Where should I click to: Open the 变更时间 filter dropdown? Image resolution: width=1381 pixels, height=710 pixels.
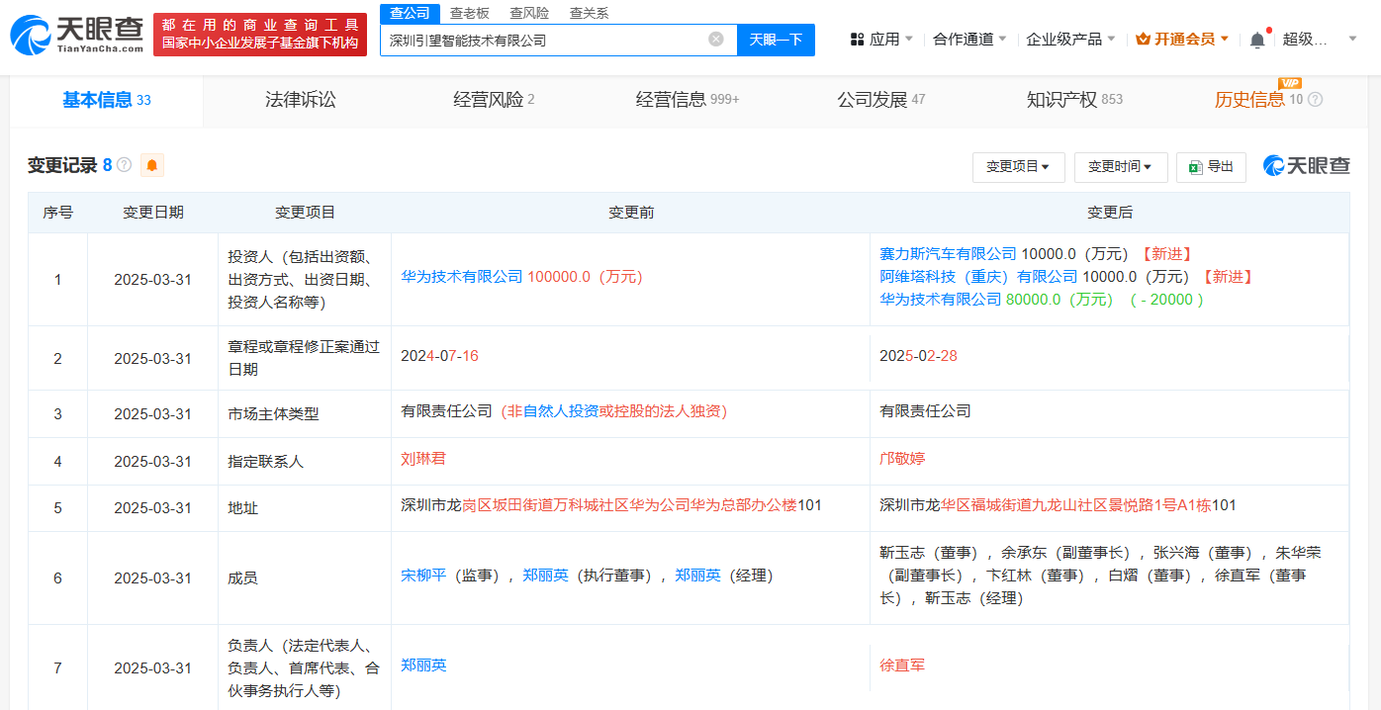click(x=1120, y=167)
